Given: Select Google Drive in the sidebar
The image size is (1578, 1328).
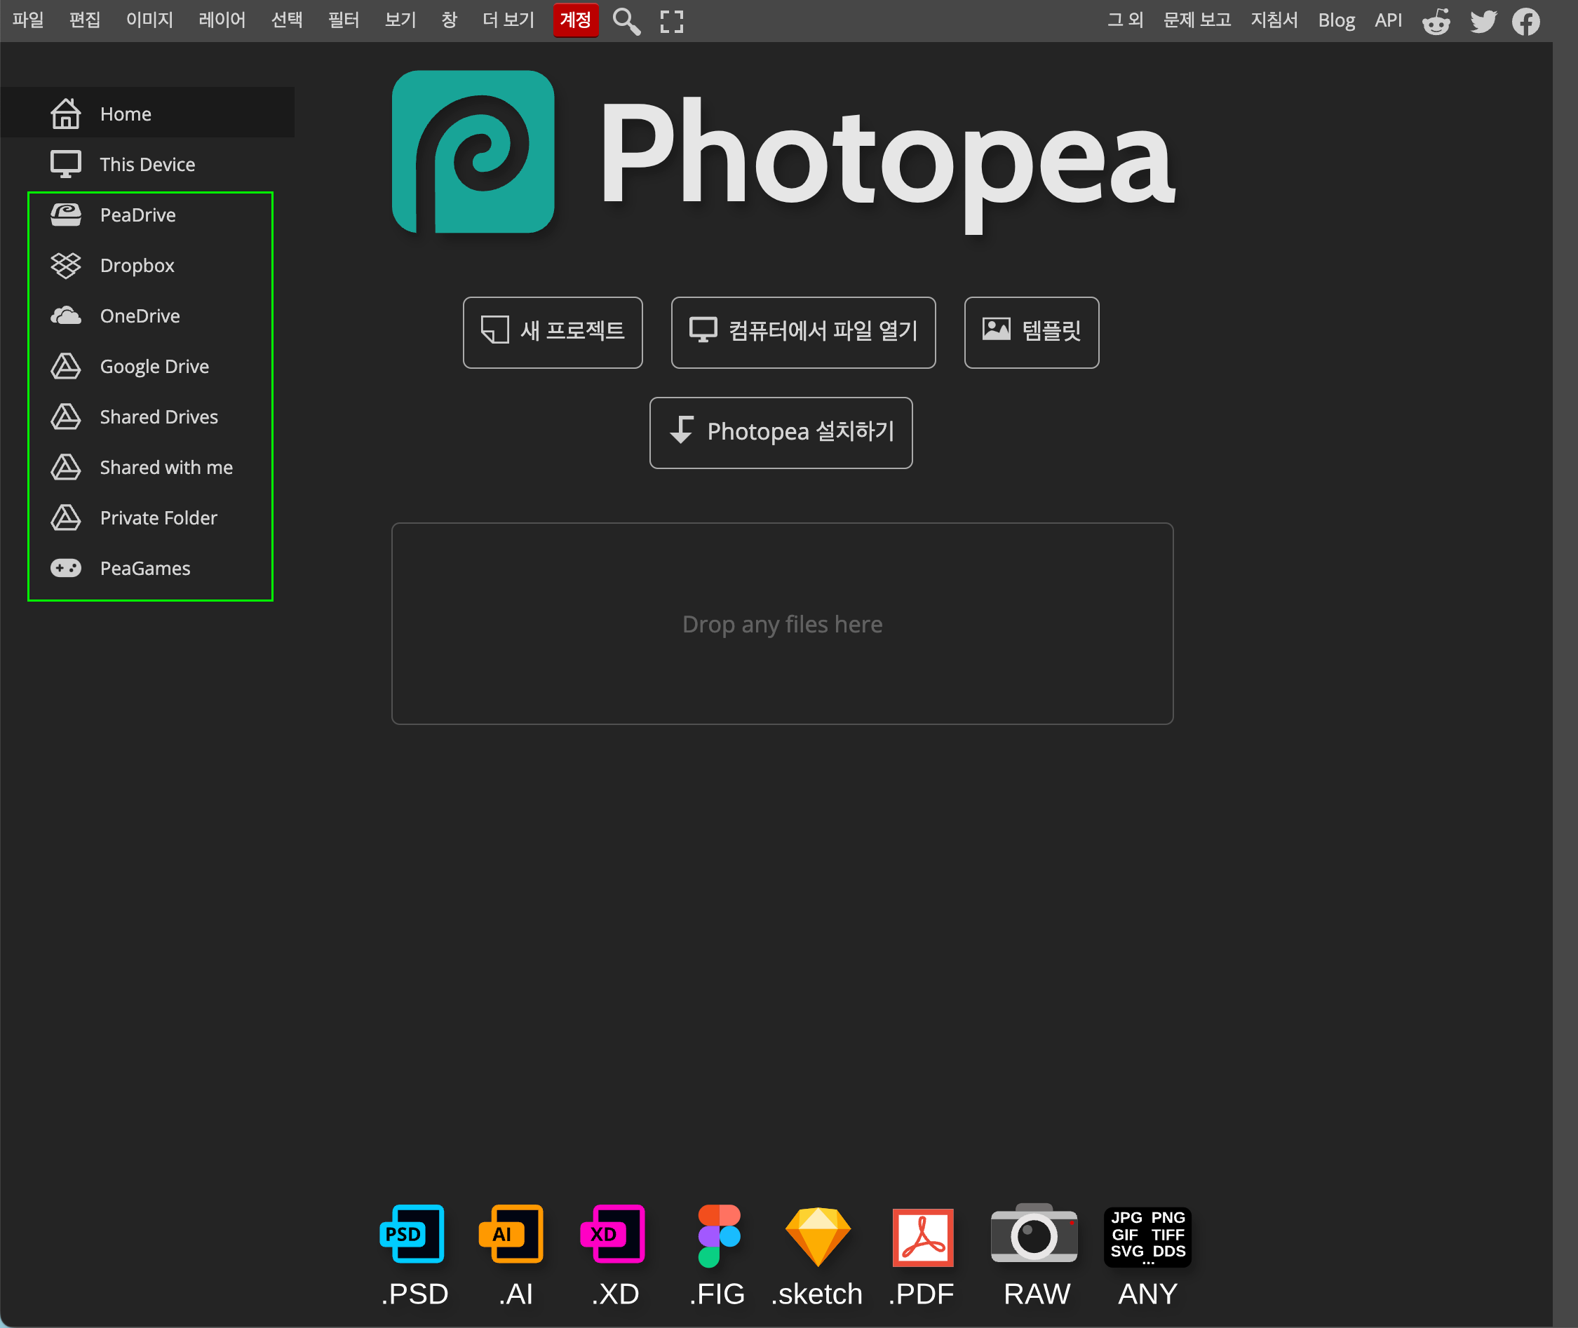Looking at the screenshot, I should [x=154, y=367].
